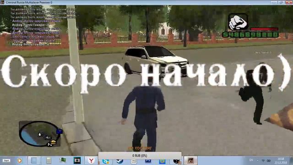Switch to the game window taskbar thumbnail
Screen dimensions: 293x165
tap(190, 160)
